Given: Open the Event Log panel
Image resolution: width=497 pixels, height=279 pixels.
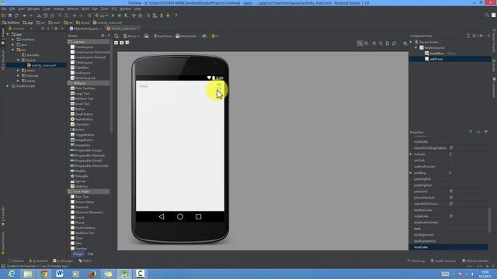Looking at the screenshot, I should (416, 261).
